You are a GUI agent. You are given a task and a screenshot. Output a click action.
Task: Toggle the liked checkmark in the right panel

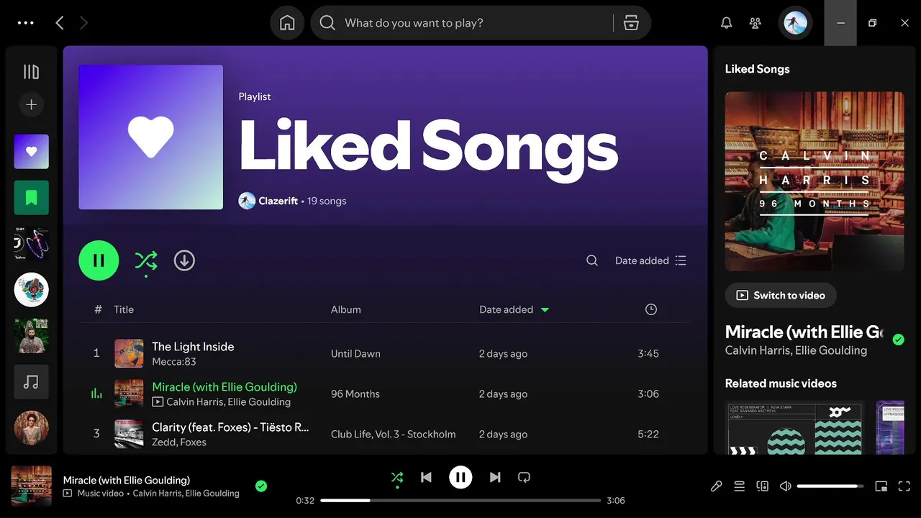(x=898, y=340)
